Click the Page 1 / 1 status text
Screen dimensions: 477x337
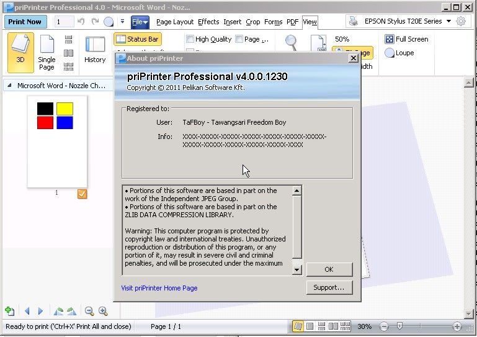click(166, 326)
